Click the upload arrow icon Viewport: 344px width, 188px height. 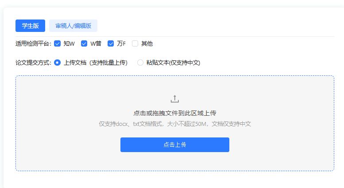click(175, 99)
